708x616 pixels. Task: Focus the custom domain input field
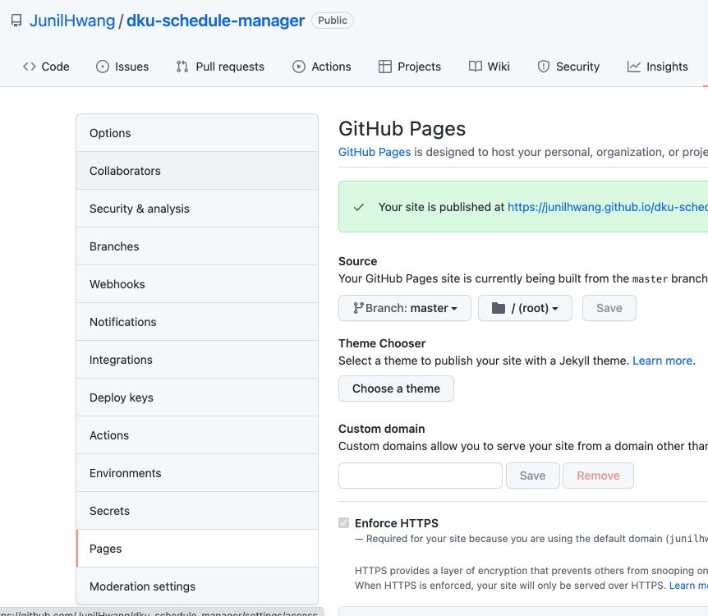[x=421, y=476]
